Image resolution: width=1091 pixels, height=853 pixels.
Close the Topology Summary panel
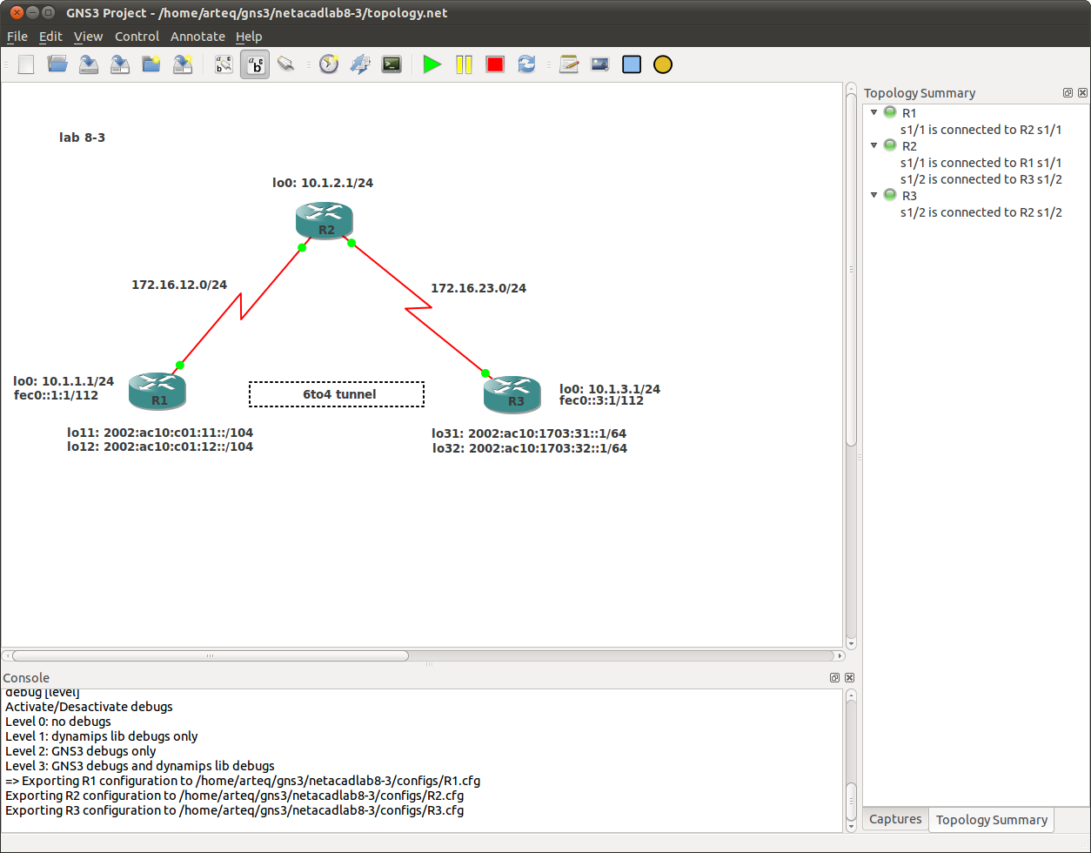pos(1082,92)
